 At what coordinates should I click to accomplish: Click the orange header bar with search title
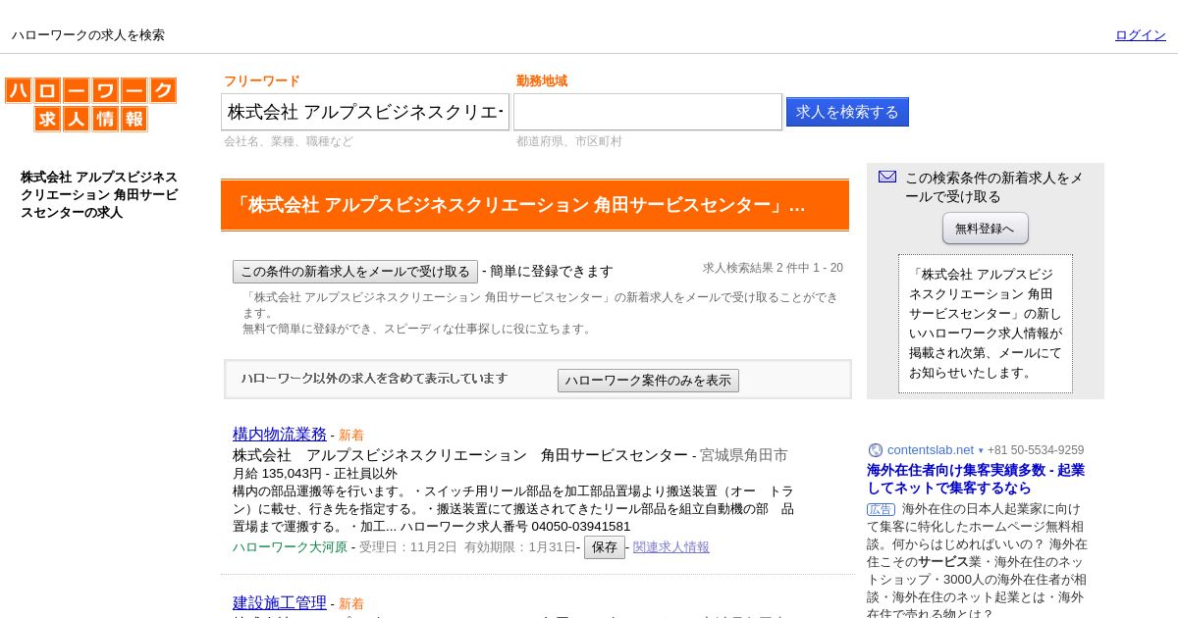coord(535,205)
